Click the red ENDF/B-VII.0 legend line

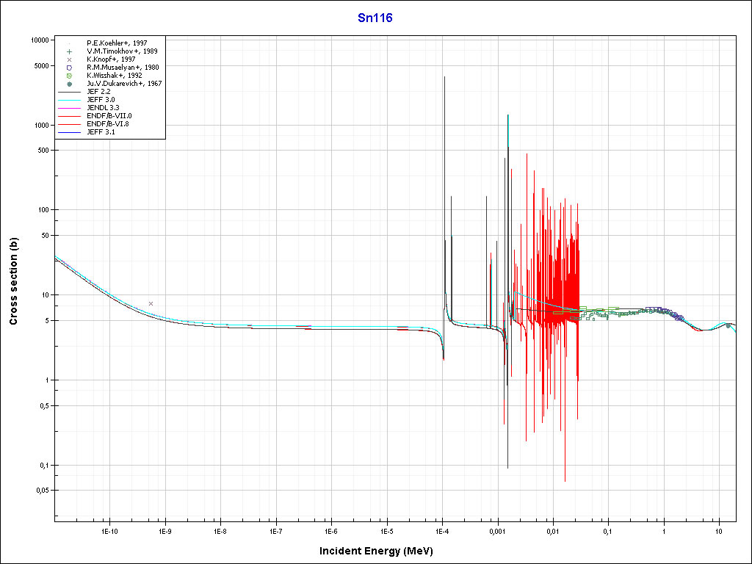pos(70,116)
